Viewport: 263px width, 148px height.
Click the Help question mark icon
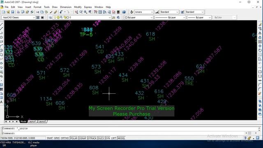tap(124, 12)
